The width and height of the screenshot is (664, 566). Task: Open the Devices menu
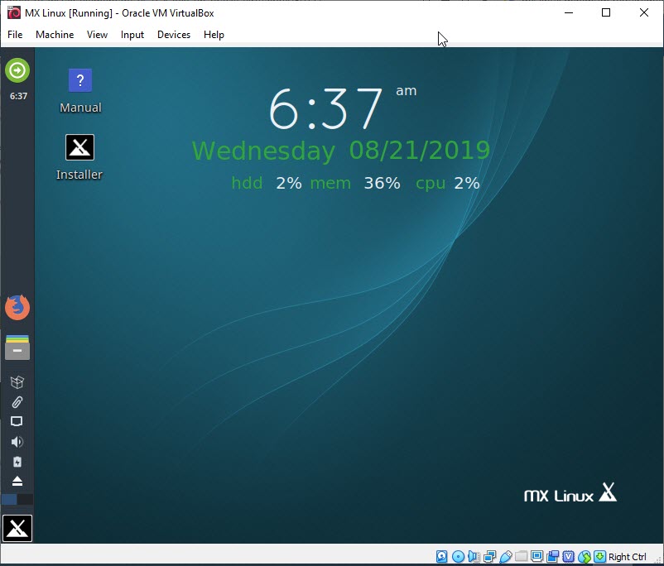coord(174,35)
